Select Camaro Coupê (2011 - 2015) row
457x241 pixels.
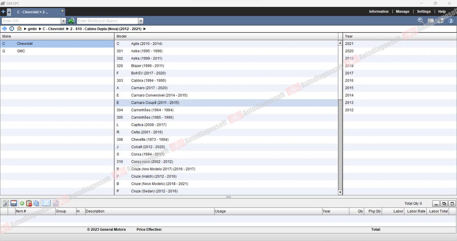click(x=226, y=103)
